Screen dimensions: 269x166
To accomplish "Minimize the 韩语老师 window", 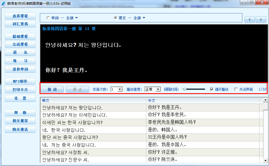I will [x=244, y=3].
